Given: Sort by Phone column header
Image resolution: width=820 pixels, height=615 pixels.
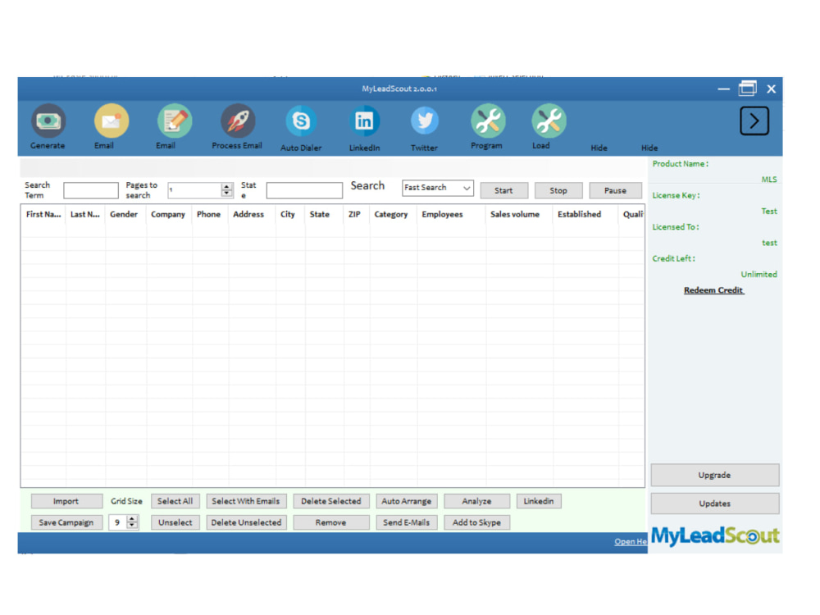Looking at the screenshot, I should tap(208, 214).
